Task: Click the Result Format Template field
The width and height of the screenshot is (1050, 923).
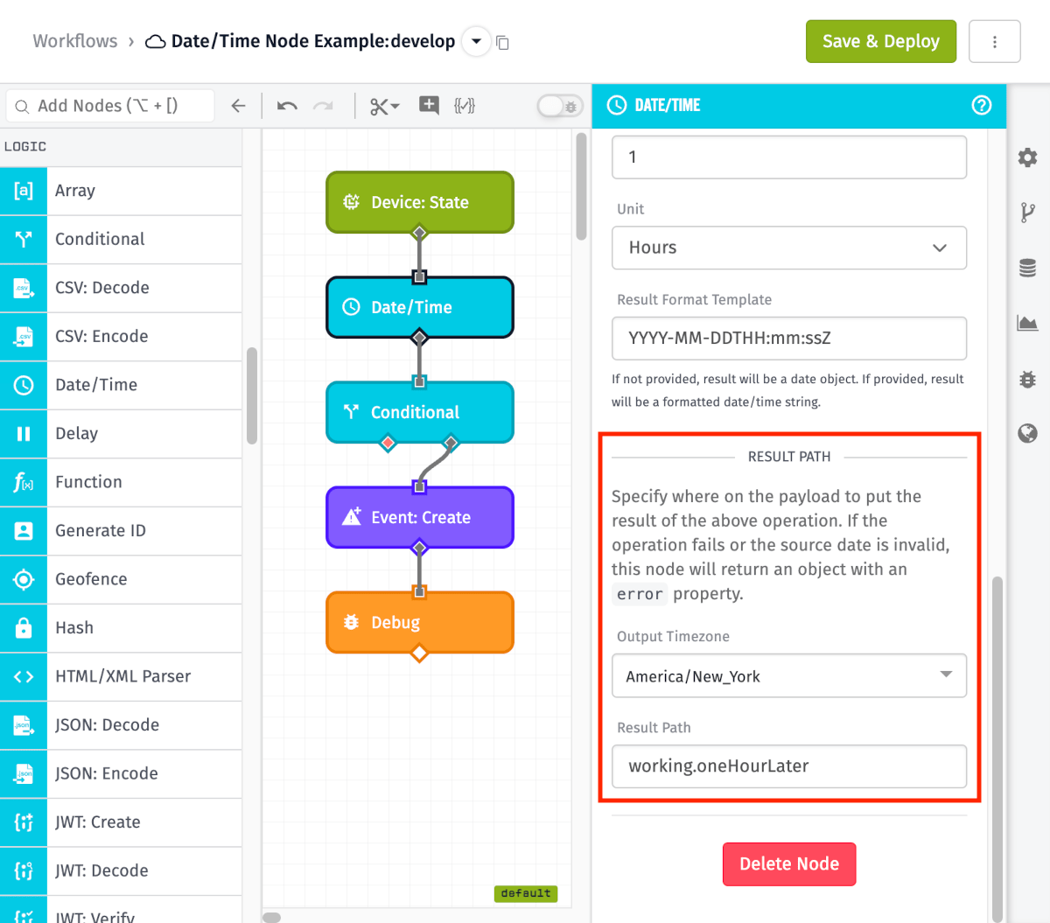Action: 789,338
